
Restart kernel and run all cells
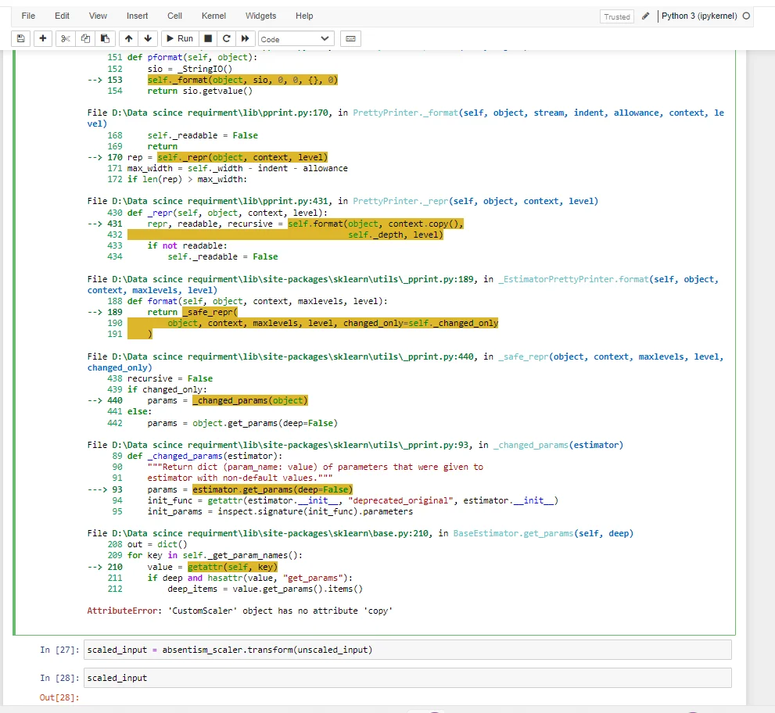click(246, 38)
